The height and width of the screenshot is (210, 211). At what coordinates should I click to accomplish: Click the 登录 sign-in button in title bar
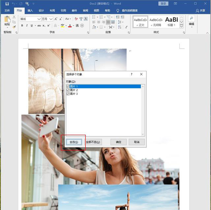click(163, 4)
